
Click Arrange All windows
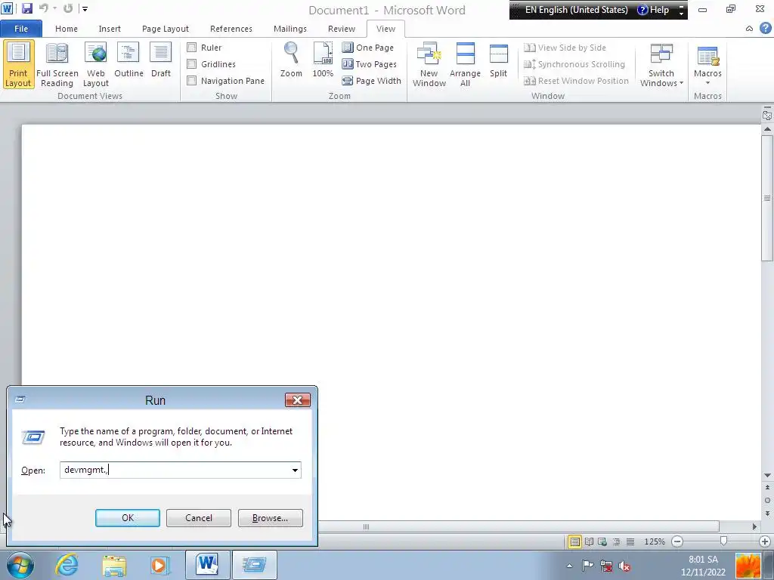pyautogui.click(x=465, y=65)
